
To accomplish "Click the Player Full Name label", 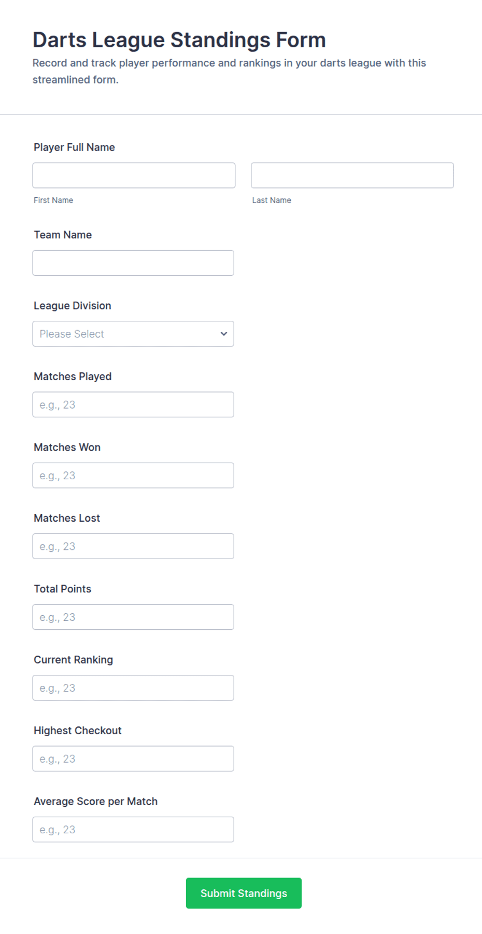I will pos(74,147).
